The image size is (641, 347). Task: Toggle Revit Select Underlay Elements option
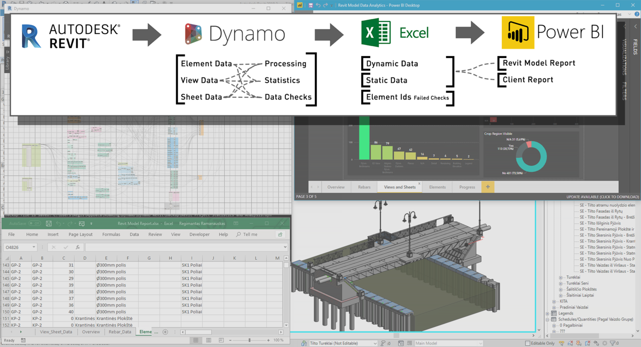(x=570, y=343)
